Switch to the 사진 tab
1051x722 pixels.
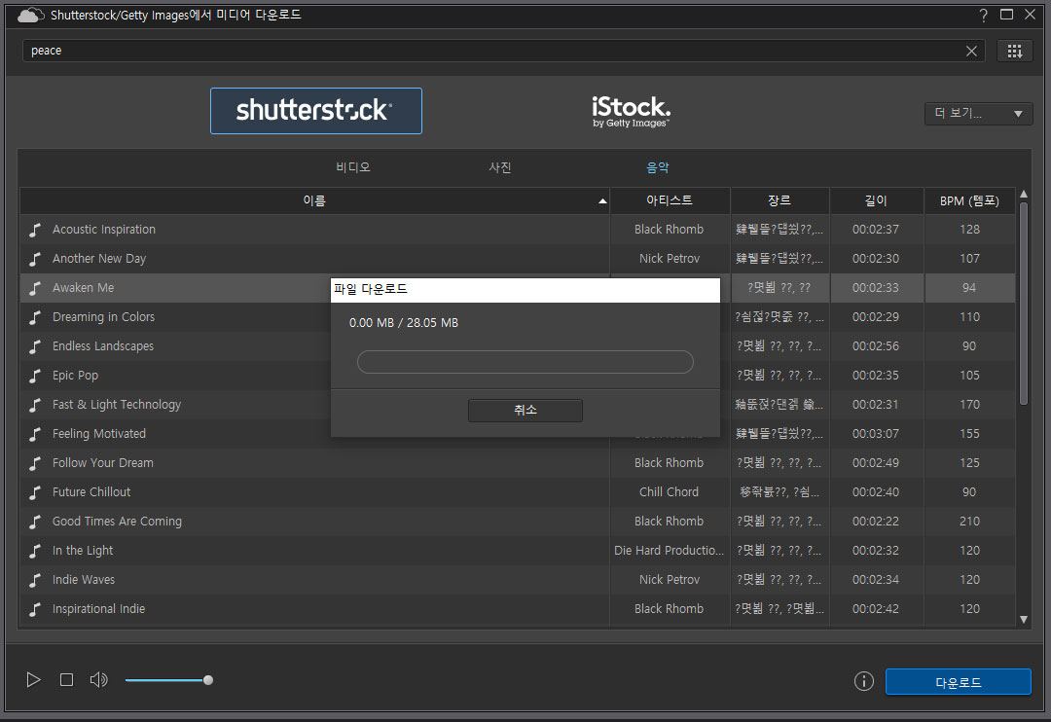click(500, 167)
